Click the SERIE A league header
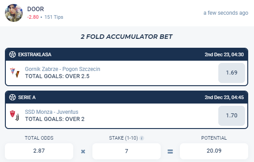Viewport: 254px width, 162px height. [126, 97]
